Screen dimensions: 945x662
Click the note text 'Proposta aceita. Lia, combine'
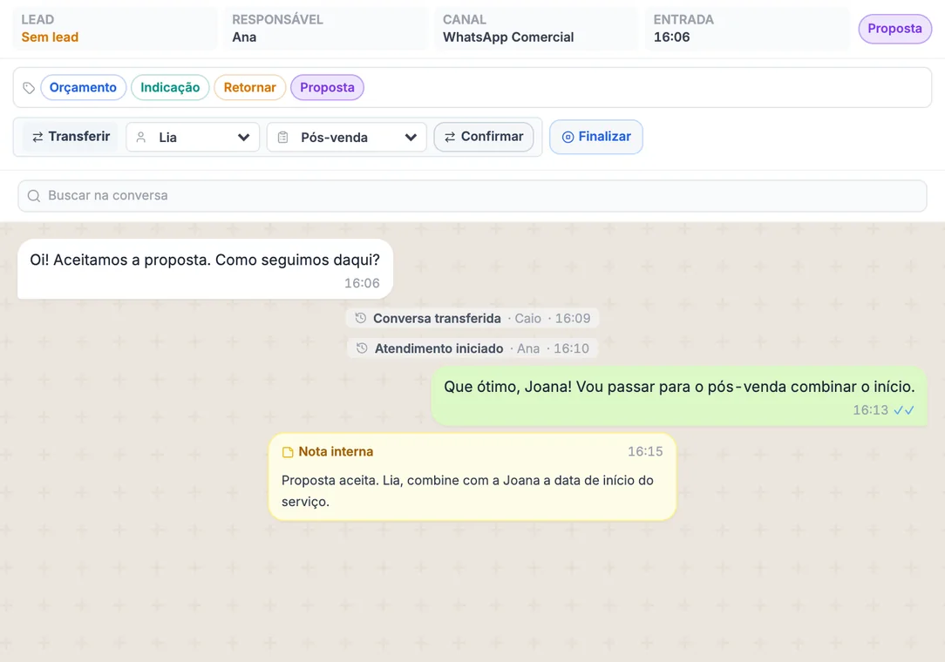(467, 491)
